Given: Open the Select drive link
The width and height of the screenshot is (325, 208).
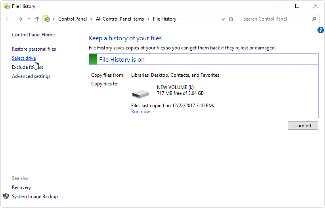Looking at the screenshot, I should (24, 58).
